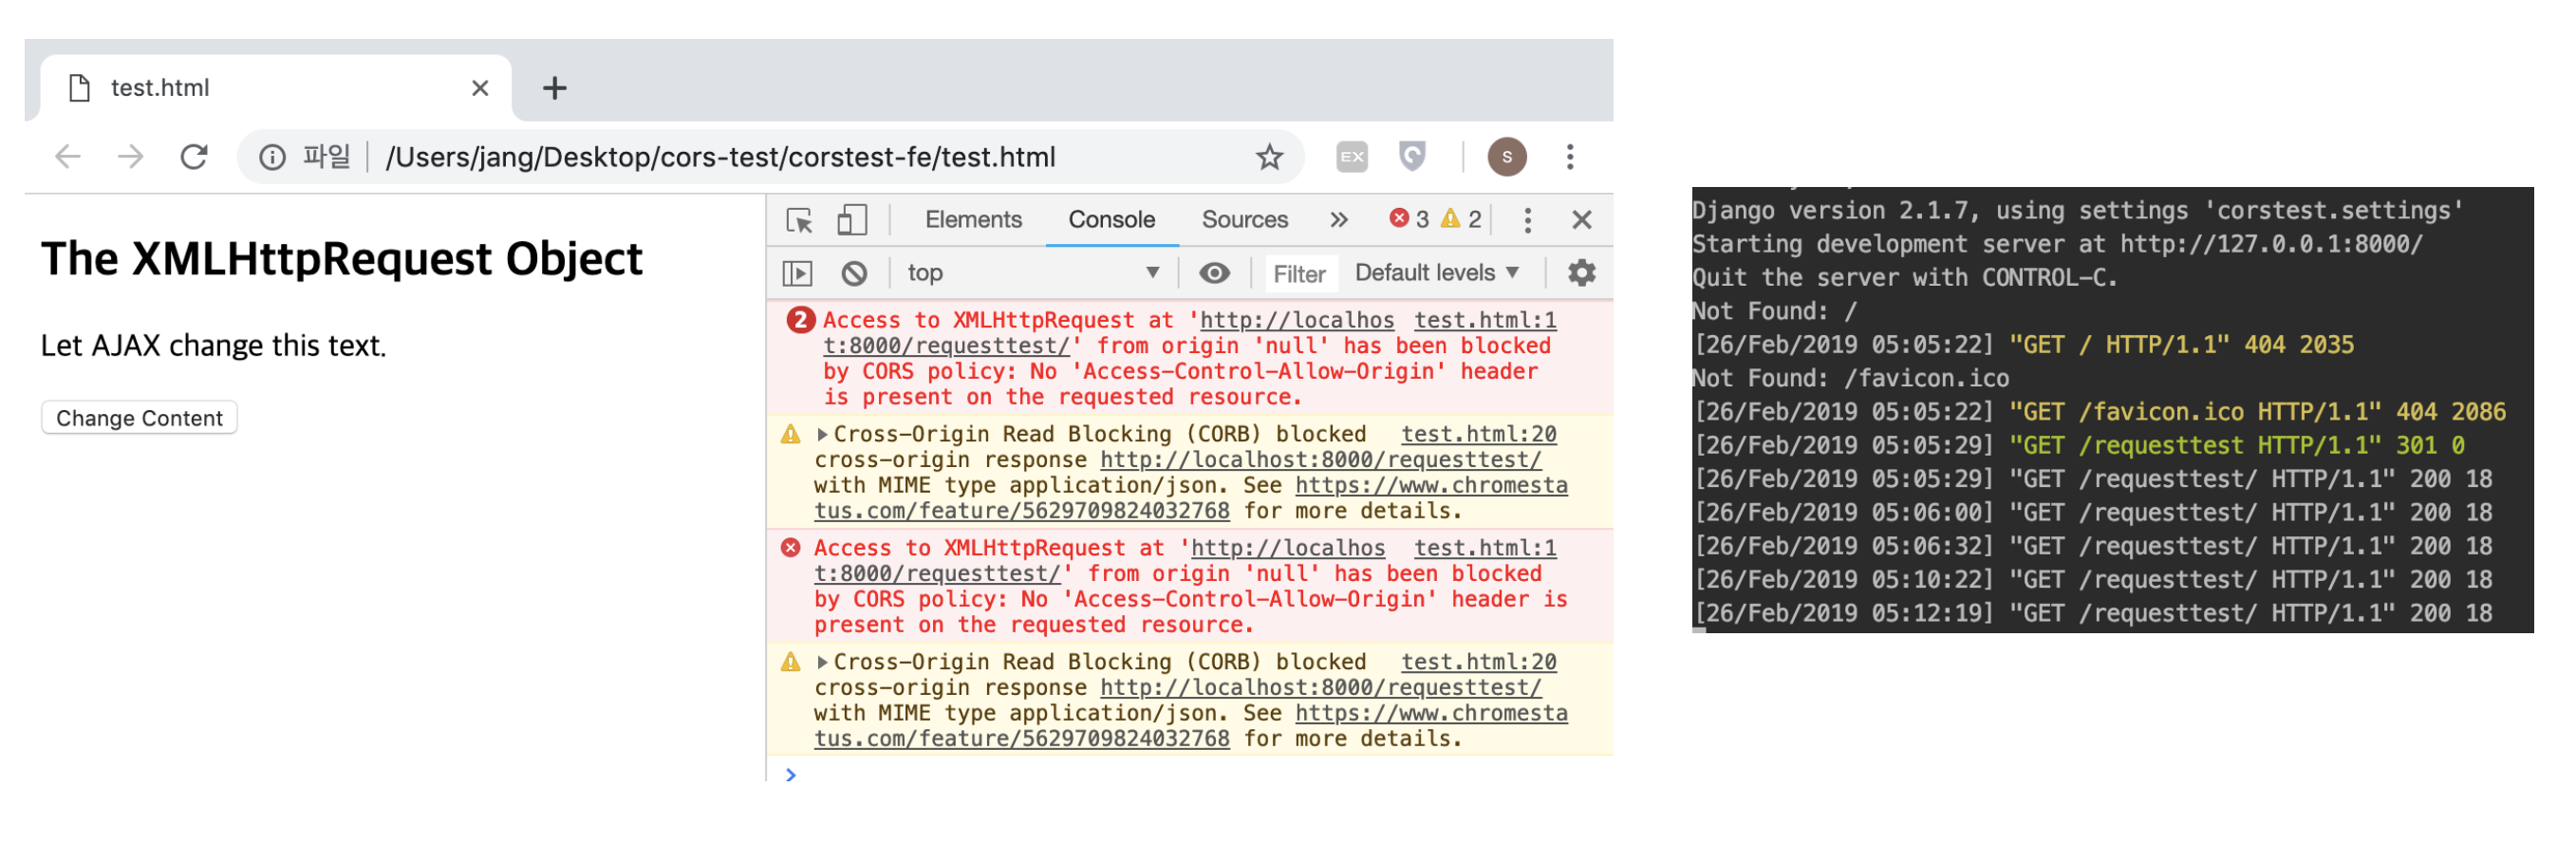The height and width of the screenshot is (843, 2576).
Task: Switch to the Console tab
Action: click(x=1111, y=220)
